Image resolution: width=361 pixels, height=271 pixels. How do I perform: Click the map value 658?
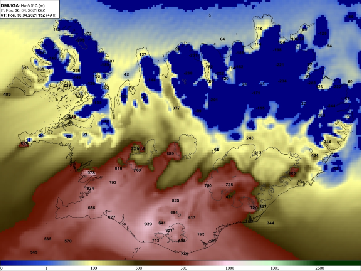click(x=182, y=241)
